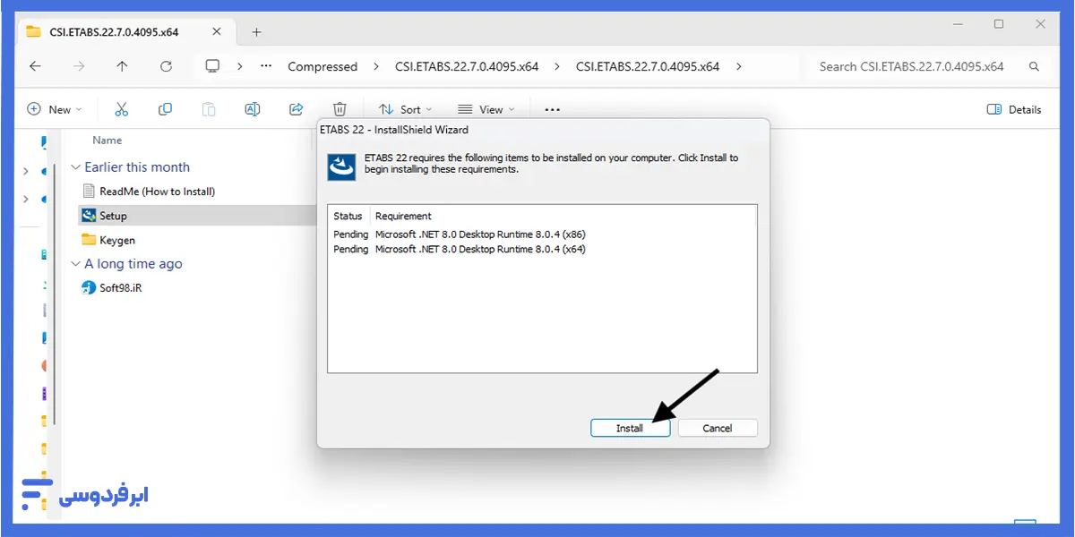
Task: Click the ReadMe document icon
Action: 88,191
